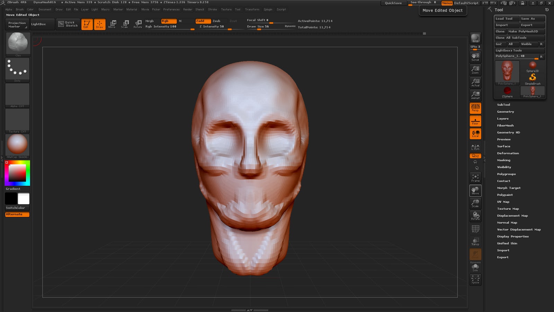Expand the SubTool palette section
The width and height of the screenshot is (554, 312).
tap(503, 105)
